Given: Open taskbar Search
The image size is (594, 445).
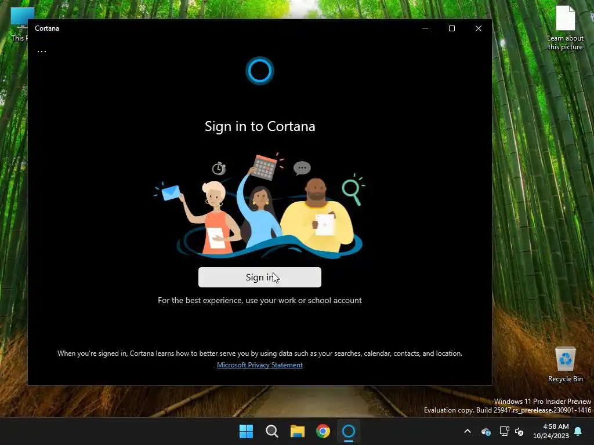Looking at the screenshot, I should click(272, 431).
